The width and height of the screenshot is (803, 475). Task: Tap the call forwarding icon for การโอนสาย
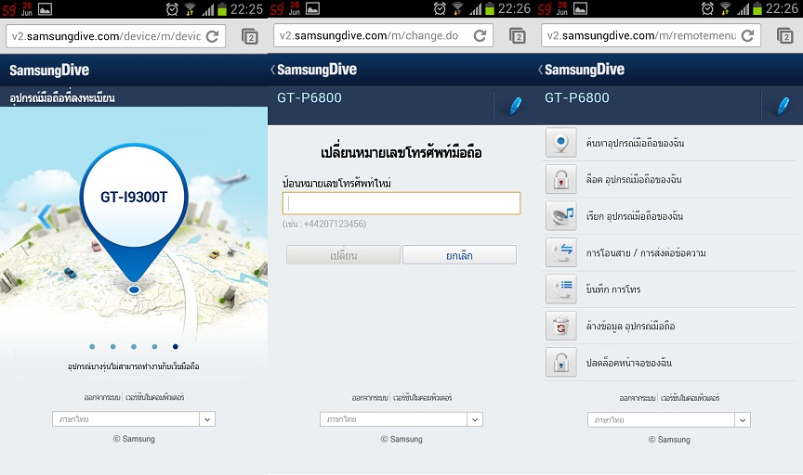click(x=561, y=252)
